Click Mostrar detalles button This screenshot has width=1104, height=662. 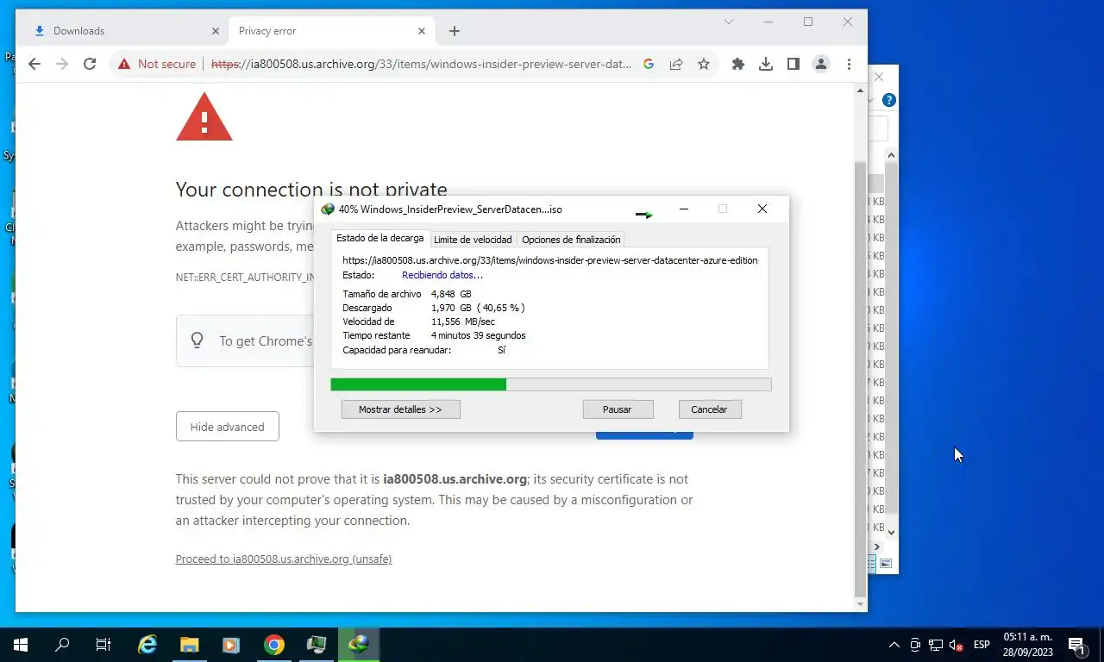[x=400, y=409]
